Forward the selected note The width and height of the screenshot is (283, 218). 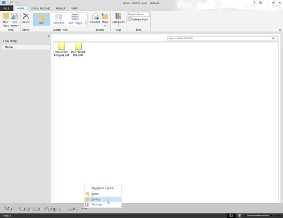coord(95,19)
